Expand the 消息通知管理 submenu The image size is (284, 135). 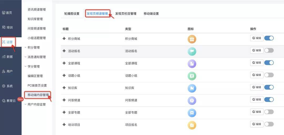coord(35,57)
